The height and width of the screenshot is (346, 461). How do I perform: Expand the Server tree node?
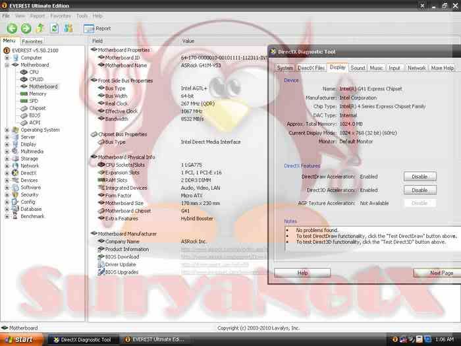click(7, 137)
